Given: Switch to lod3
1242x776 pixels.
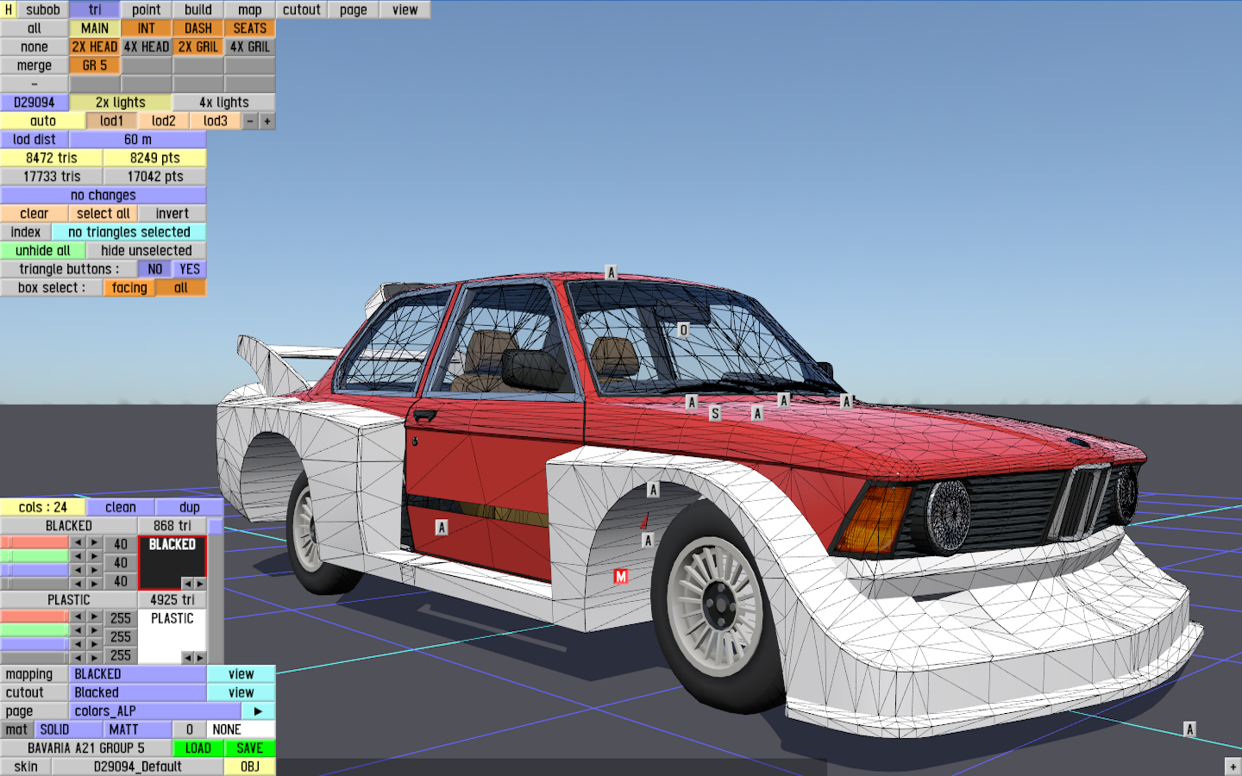Looking at the screenshot, I should point(216,122).
